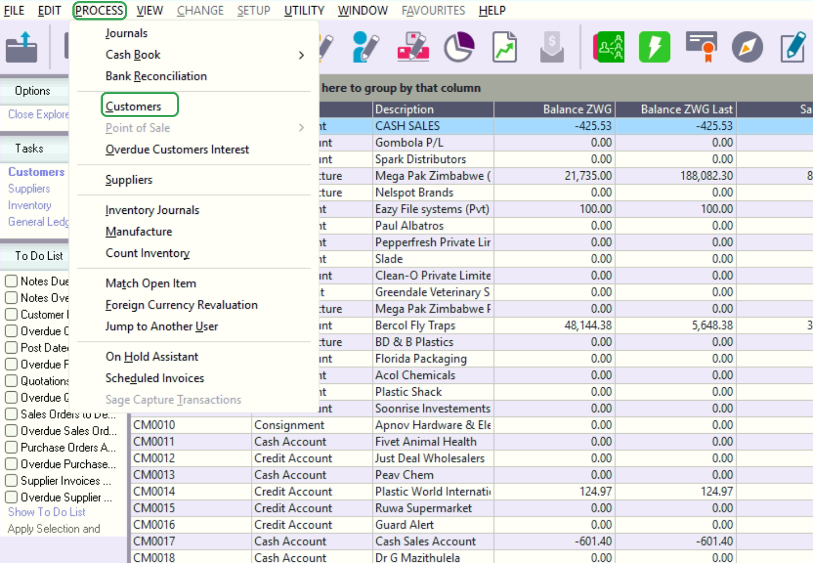Image resolution: width=813 pixels, height=563 pixels.
Task: Sort by Balance ZWG Last column header
Action: (x=675, y=109)
